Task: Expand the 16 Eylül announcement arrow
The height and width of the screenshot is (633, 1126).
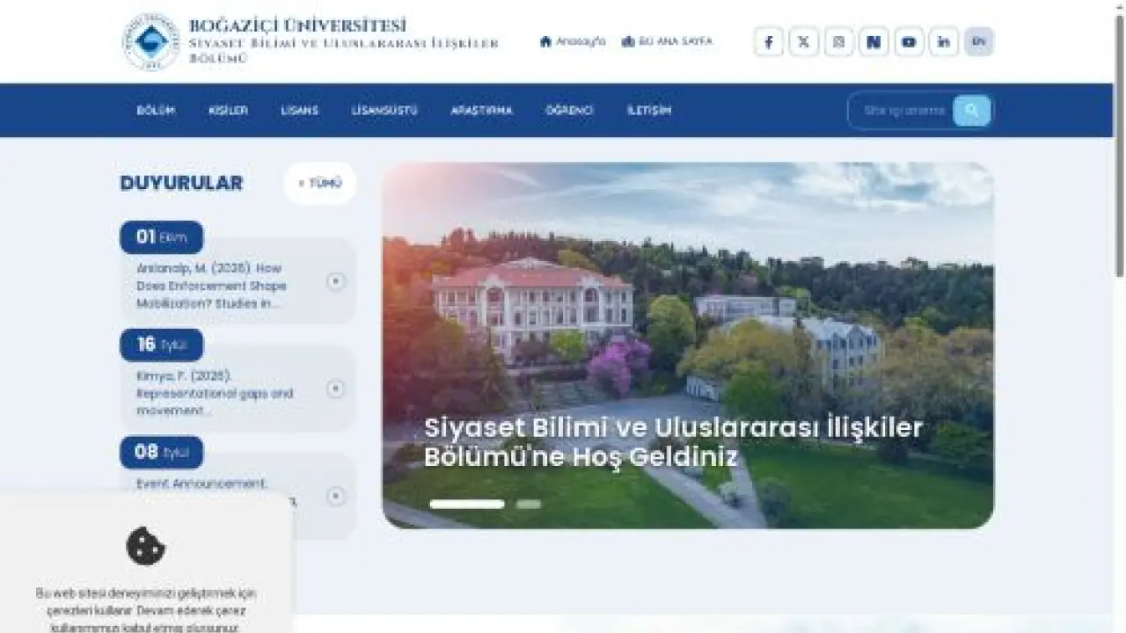Action: click(x=335, y=389)
